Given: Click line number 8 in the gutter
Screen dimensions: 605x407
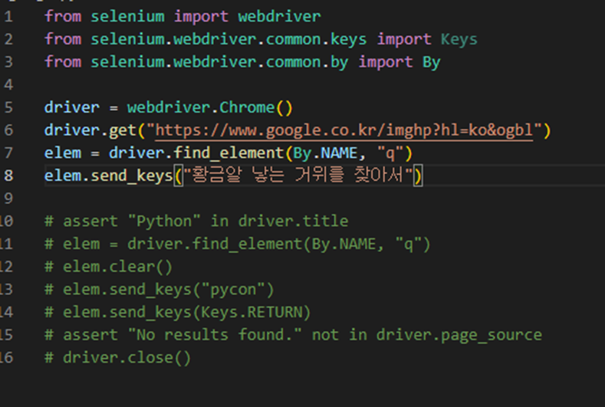Looking at the screenshot, I should click(x=8, y=176).
